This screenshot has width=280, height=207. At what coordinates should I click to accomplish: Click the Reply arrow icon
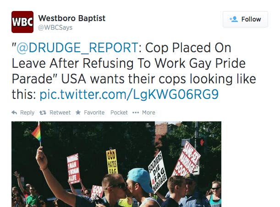click(14, 113)
